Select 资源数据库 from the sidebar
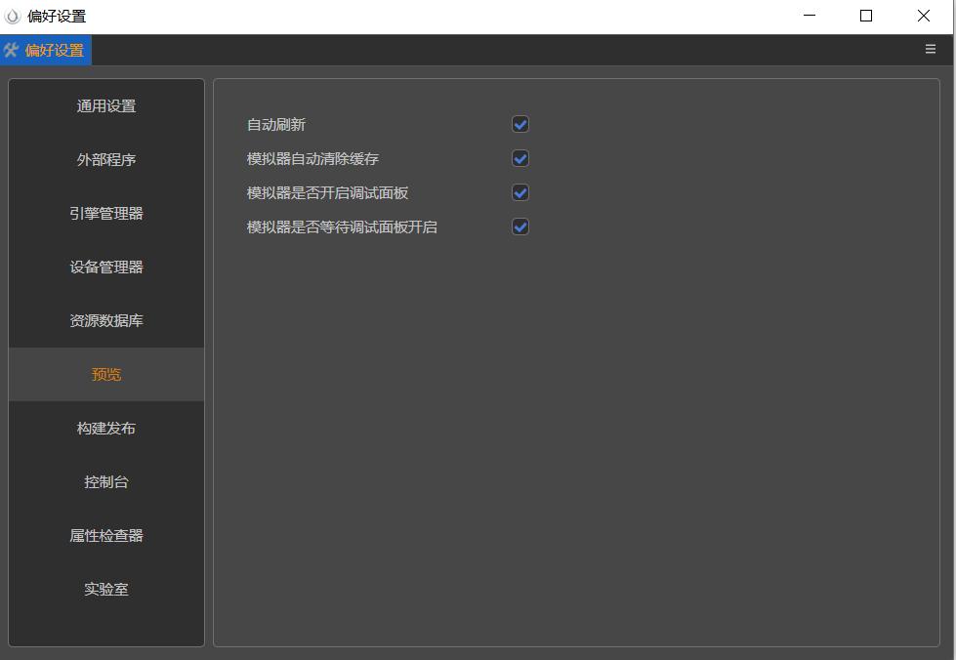The height and width of the screenshot is (660, 956). pyautogui.click(x=105, y=320)
